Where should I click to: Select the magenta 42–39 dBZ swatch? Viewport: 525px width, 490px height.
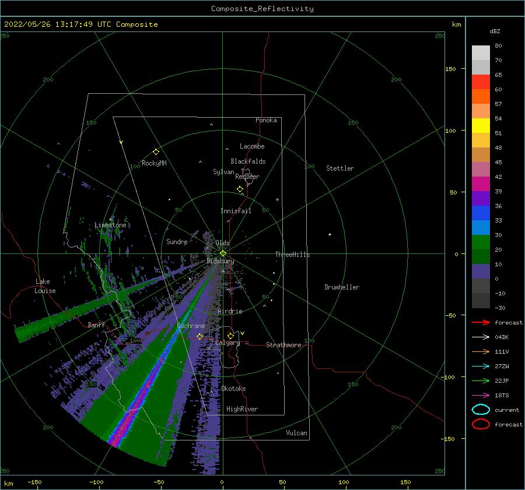481,184
